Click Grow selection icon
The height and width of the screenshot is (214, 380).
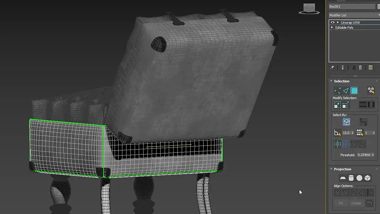[337, 105]
